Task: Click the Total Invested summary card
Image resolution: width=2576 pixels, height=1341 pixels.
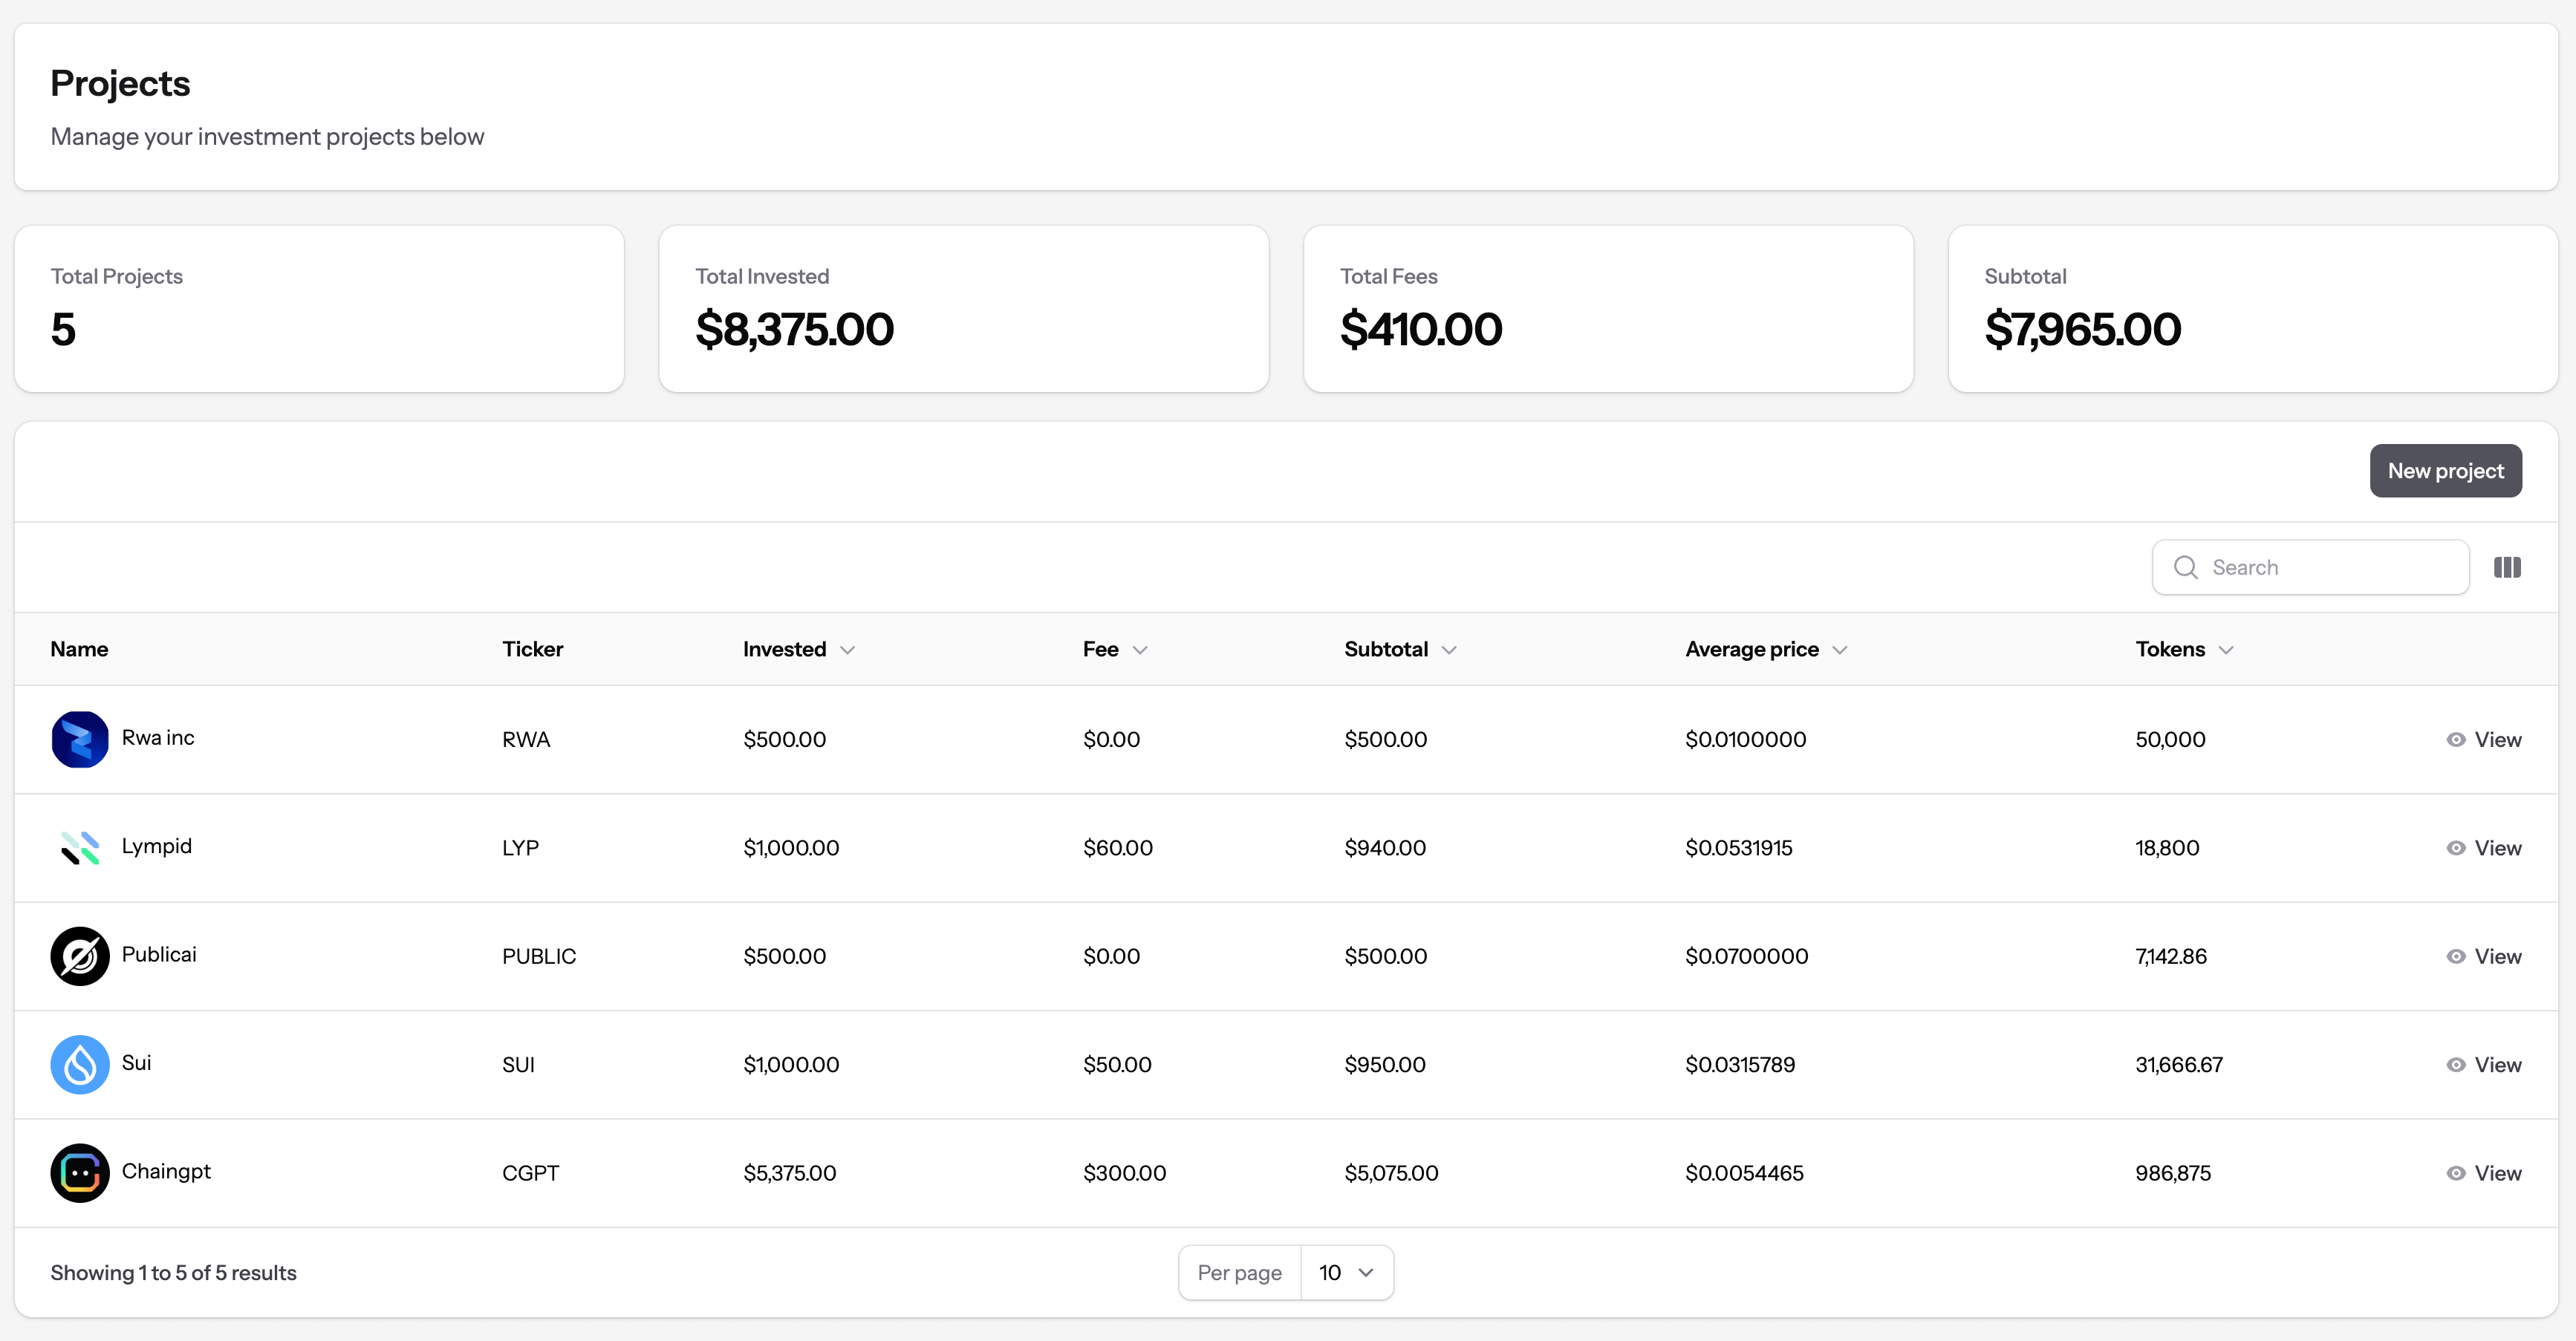Action: [963, 308]
